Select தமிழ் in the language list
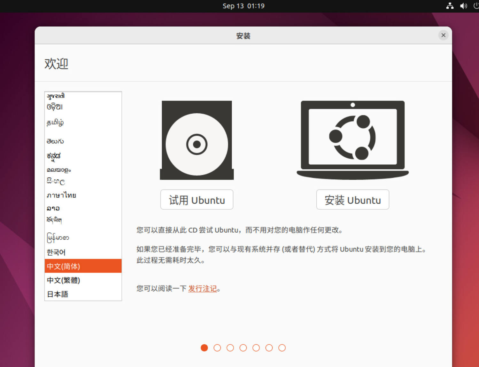Screen dimensions: 479x367 click(83, 123)
